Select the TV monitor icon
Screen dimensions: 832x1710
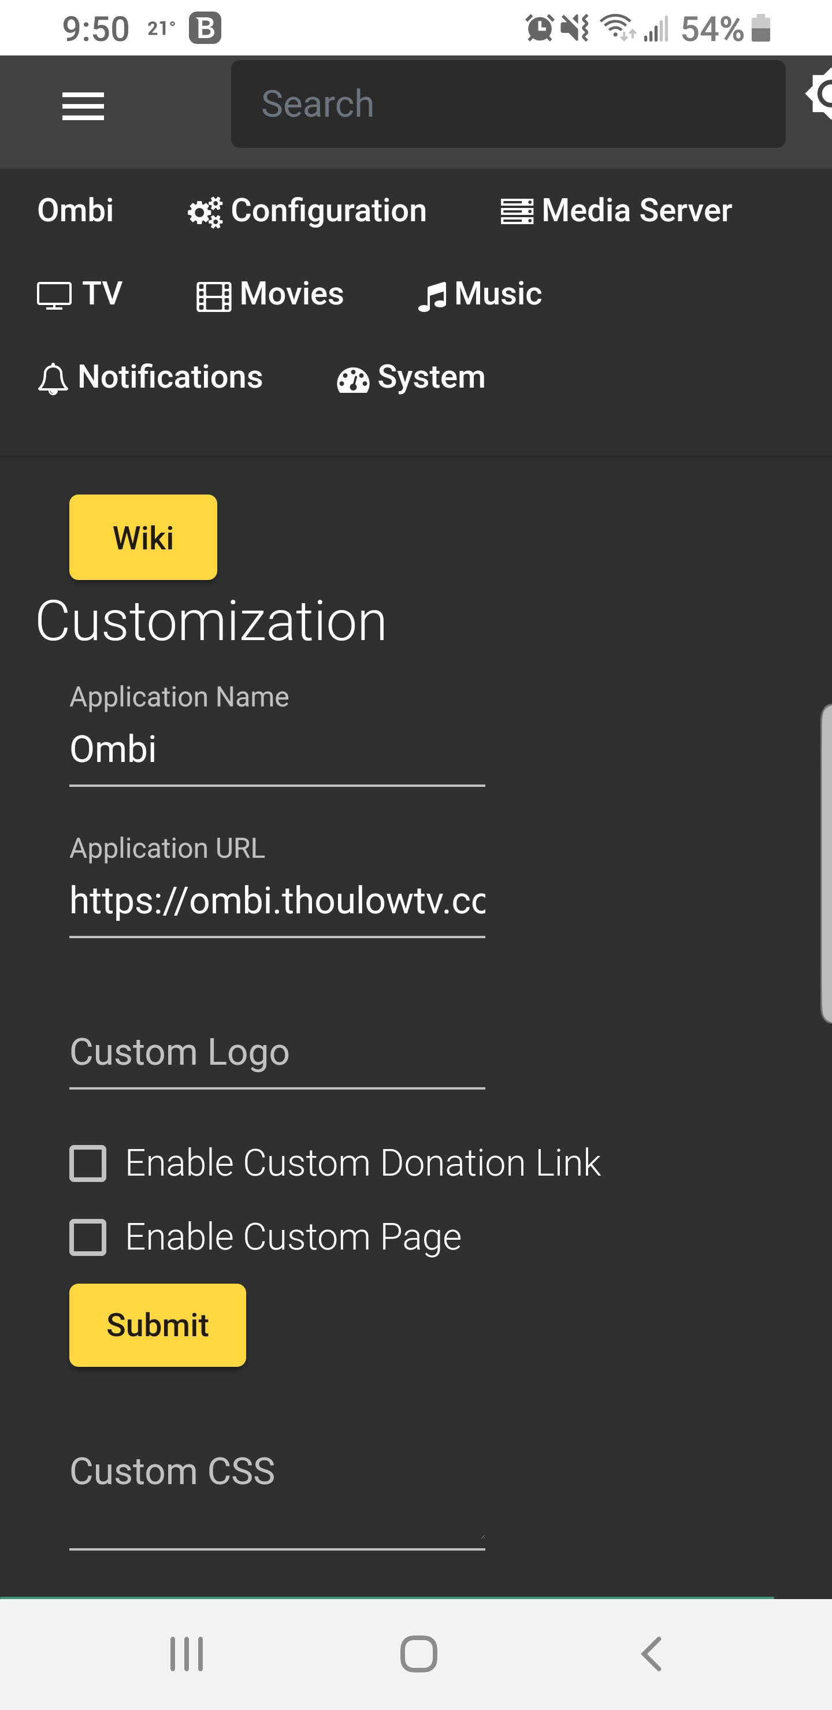click(54, 294)
